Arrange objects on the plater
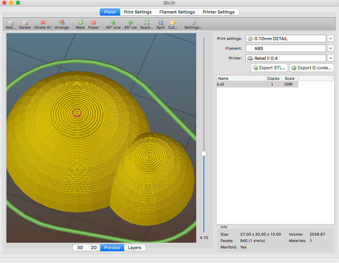The image size is (339, 263). (62, 23)
